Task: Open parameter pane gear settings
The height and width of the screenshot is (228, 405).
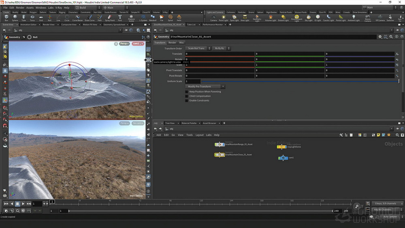Action: (380, 37)
